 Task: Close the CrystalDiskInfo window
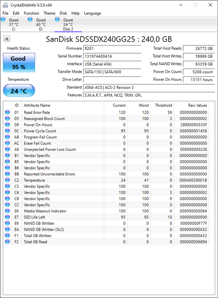(x=210, y=5)
